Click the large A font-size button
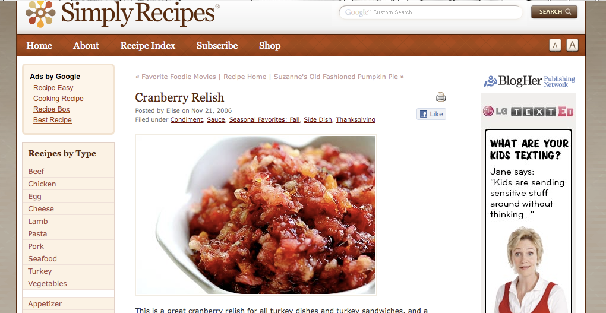Image resolution: width=606 pixels, height=313 pixels. (x=572, y=45)
